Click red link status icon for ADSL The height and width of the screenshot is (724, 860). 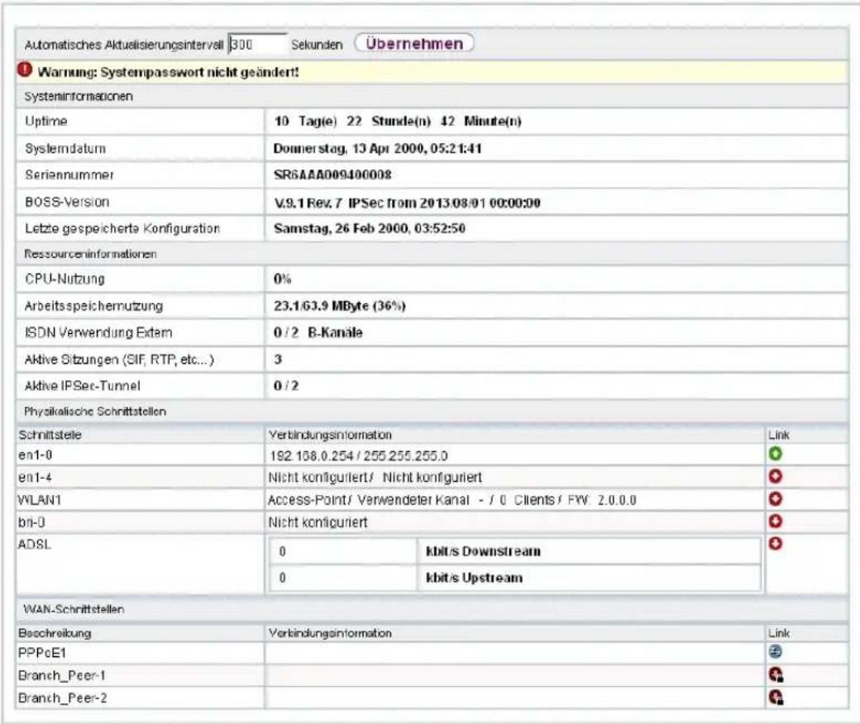776,544
